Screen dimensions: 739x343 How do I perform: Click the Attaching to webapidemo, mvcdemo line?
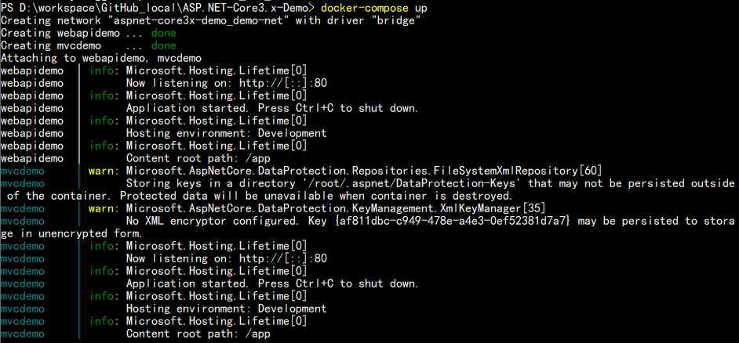point(101,59)
